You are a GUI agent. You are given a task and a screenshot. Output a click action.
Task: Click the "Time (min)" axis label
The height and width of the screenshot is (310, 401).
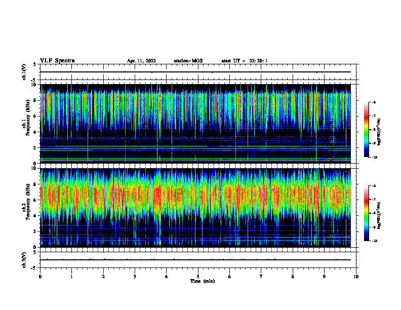click(x=203, y=281)
